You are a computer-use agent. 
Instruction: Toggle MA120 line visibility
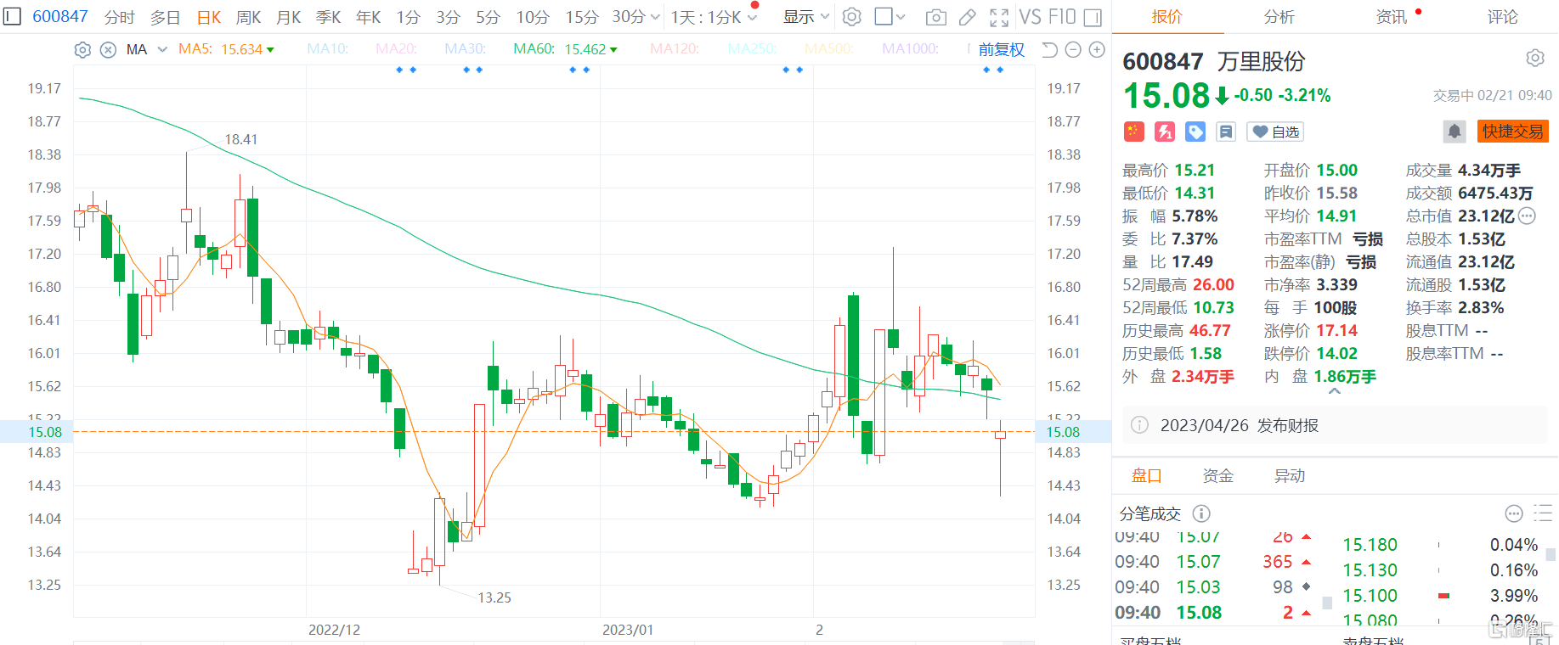tap(675, 49)
